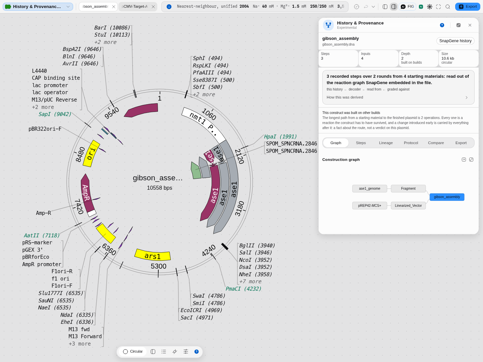Select the Graph tab
This screenshot has width=483, height=362.
pyautogui.click(x=336, y=143)
